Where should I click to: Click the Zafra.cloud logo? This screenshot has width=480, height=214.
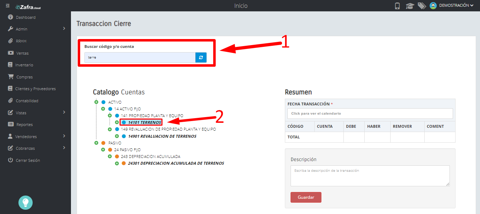[28, 6]
